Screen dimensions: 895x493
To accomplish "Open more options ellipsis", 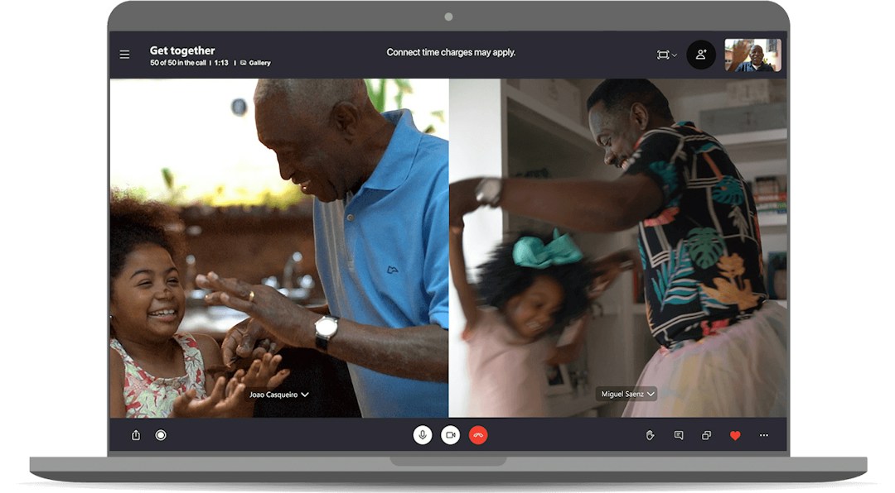I will pos(764,435).
